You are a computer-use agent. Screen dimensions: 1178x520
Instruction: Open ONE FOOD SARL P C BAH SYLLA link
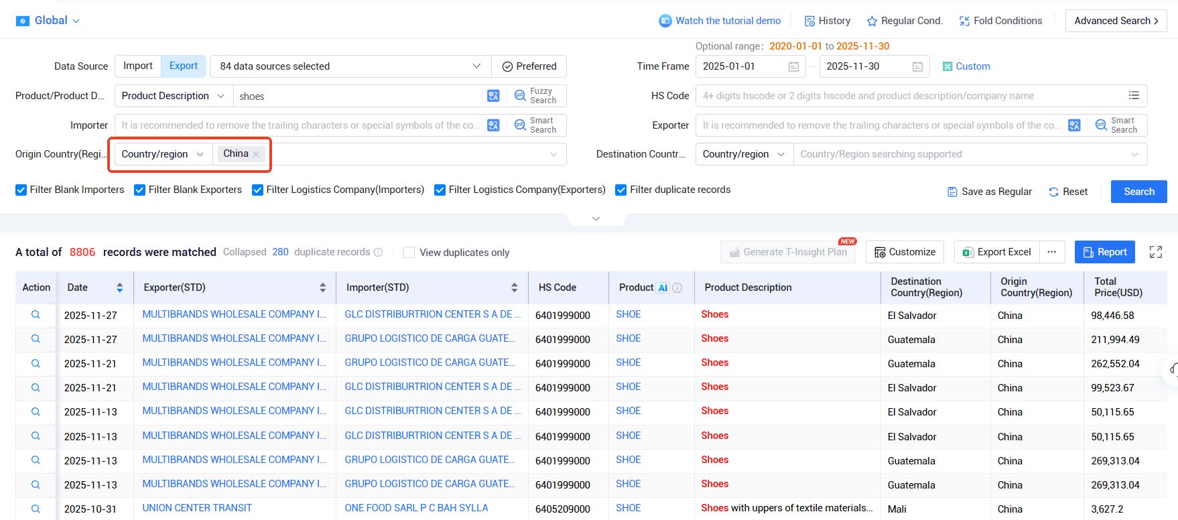click(416, 508)
